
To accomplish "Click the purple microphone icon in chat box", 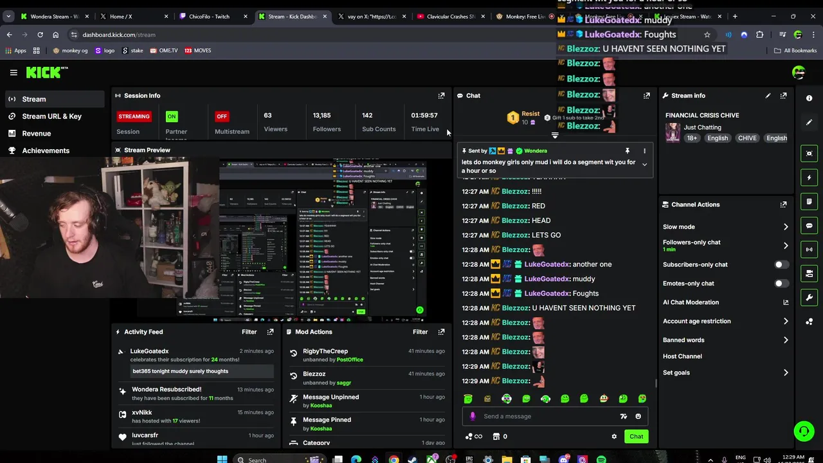I will [x=473, y=416].
